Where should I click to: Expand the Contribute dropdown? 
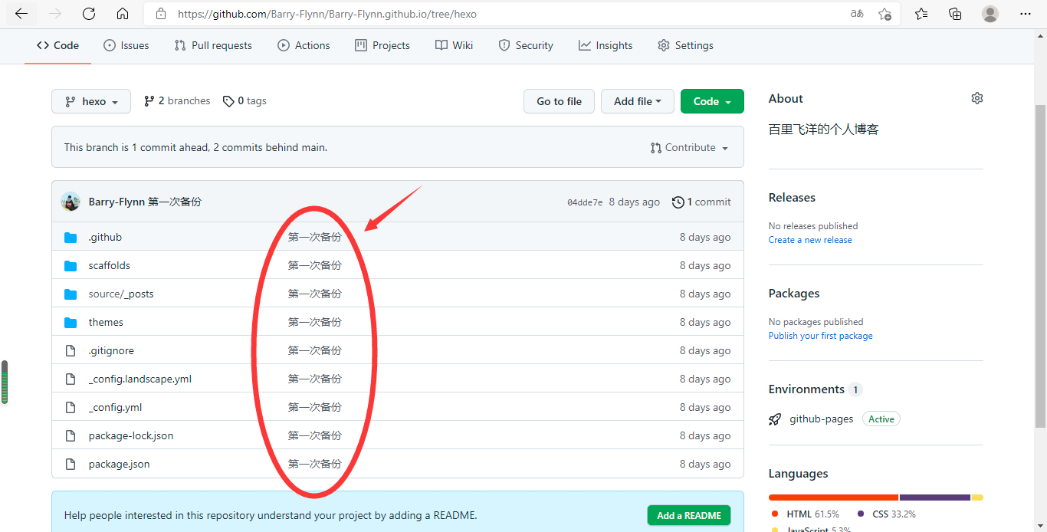point(689,147)
